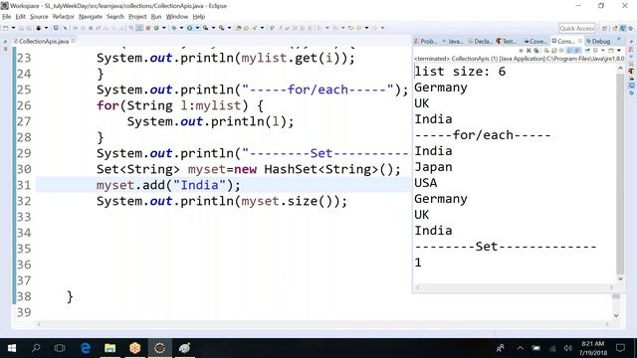
Task: Click the Save All toolbar icon
Action: click(x=29, y=28)
